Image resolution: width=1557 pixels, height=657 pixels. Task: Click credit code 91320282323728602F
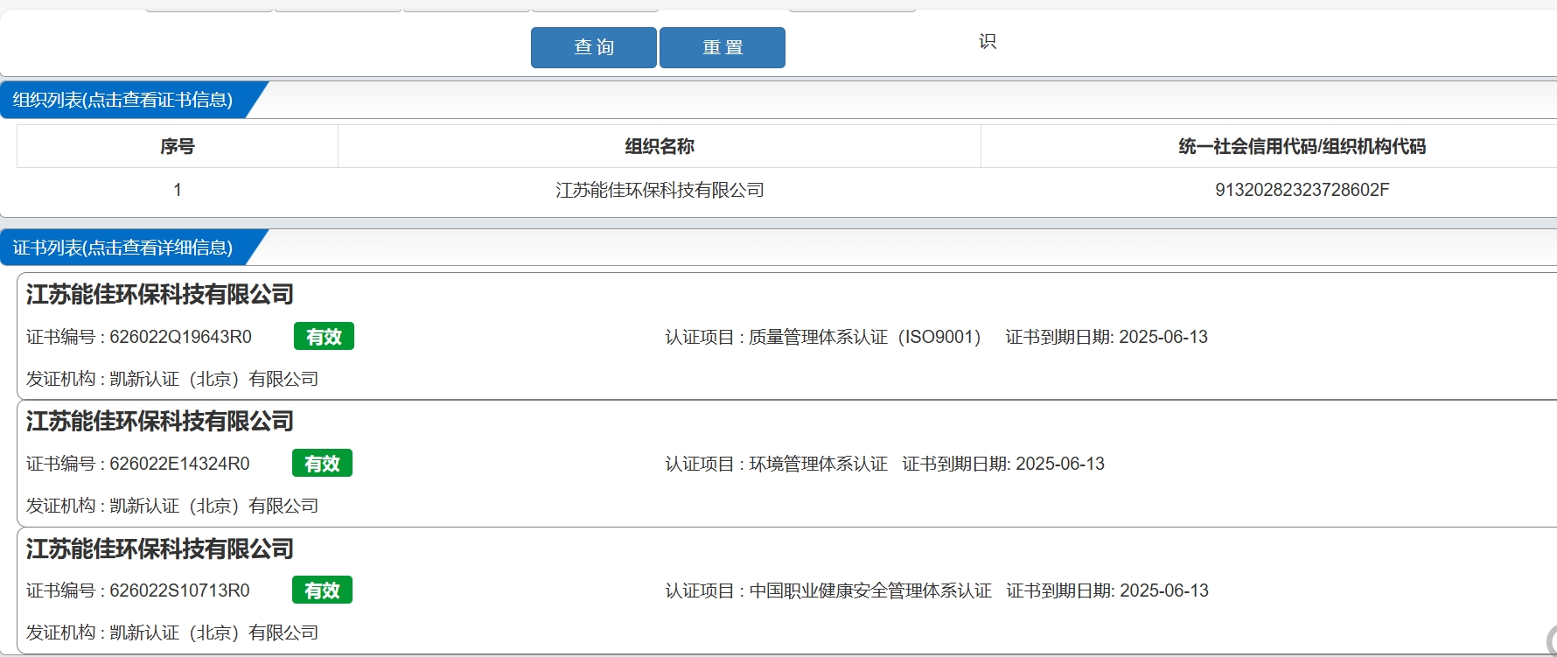(x=1302, y=190)
